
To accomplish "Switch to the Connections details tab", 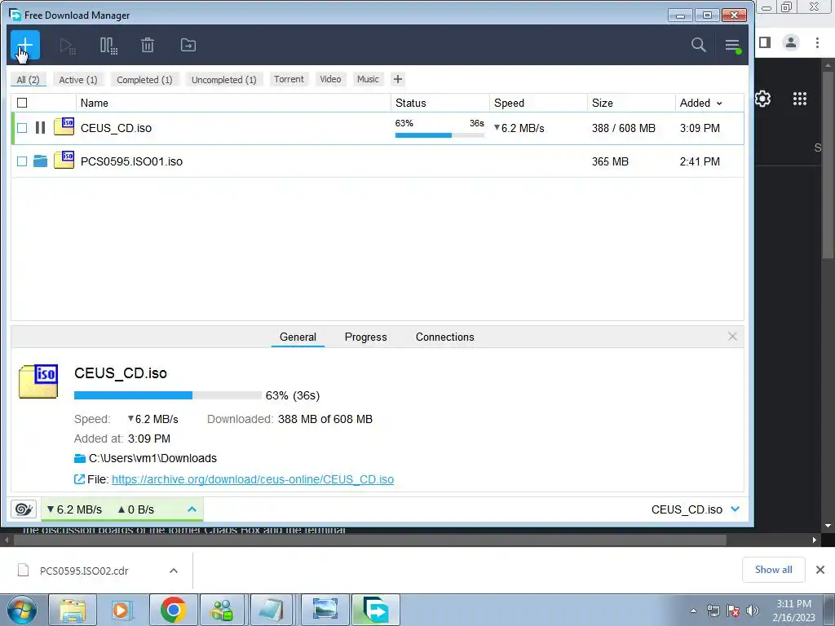I will 444,337.
